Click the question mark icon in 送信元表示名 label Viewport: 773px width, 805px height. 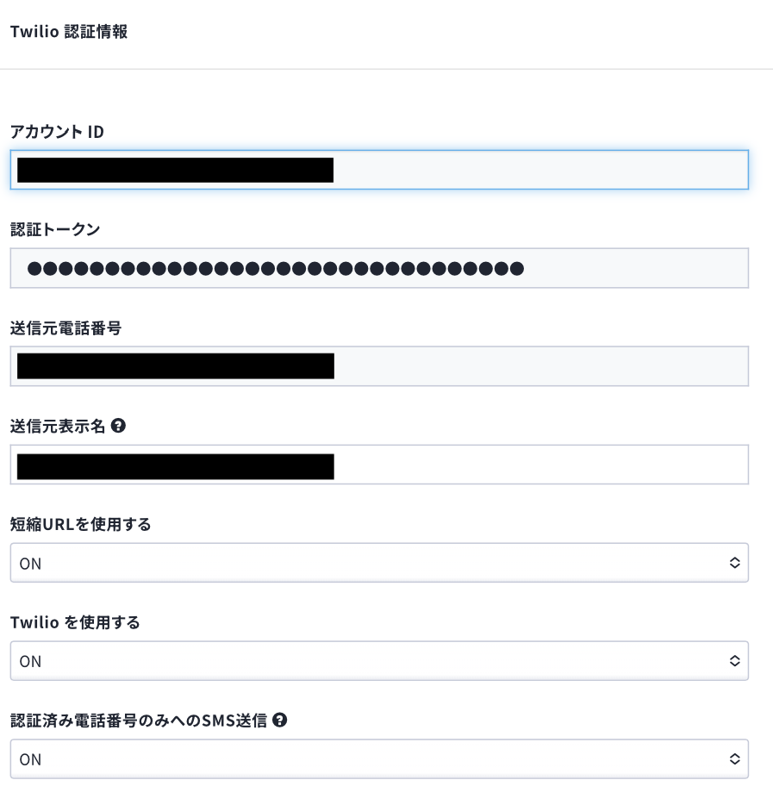tap(119, 426)
